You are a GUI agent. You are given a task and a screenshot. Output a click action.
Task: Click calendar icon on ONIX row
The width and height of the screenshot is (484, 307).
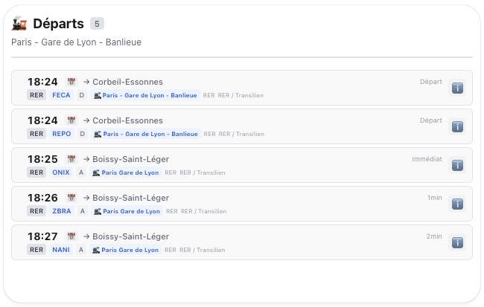71,159
